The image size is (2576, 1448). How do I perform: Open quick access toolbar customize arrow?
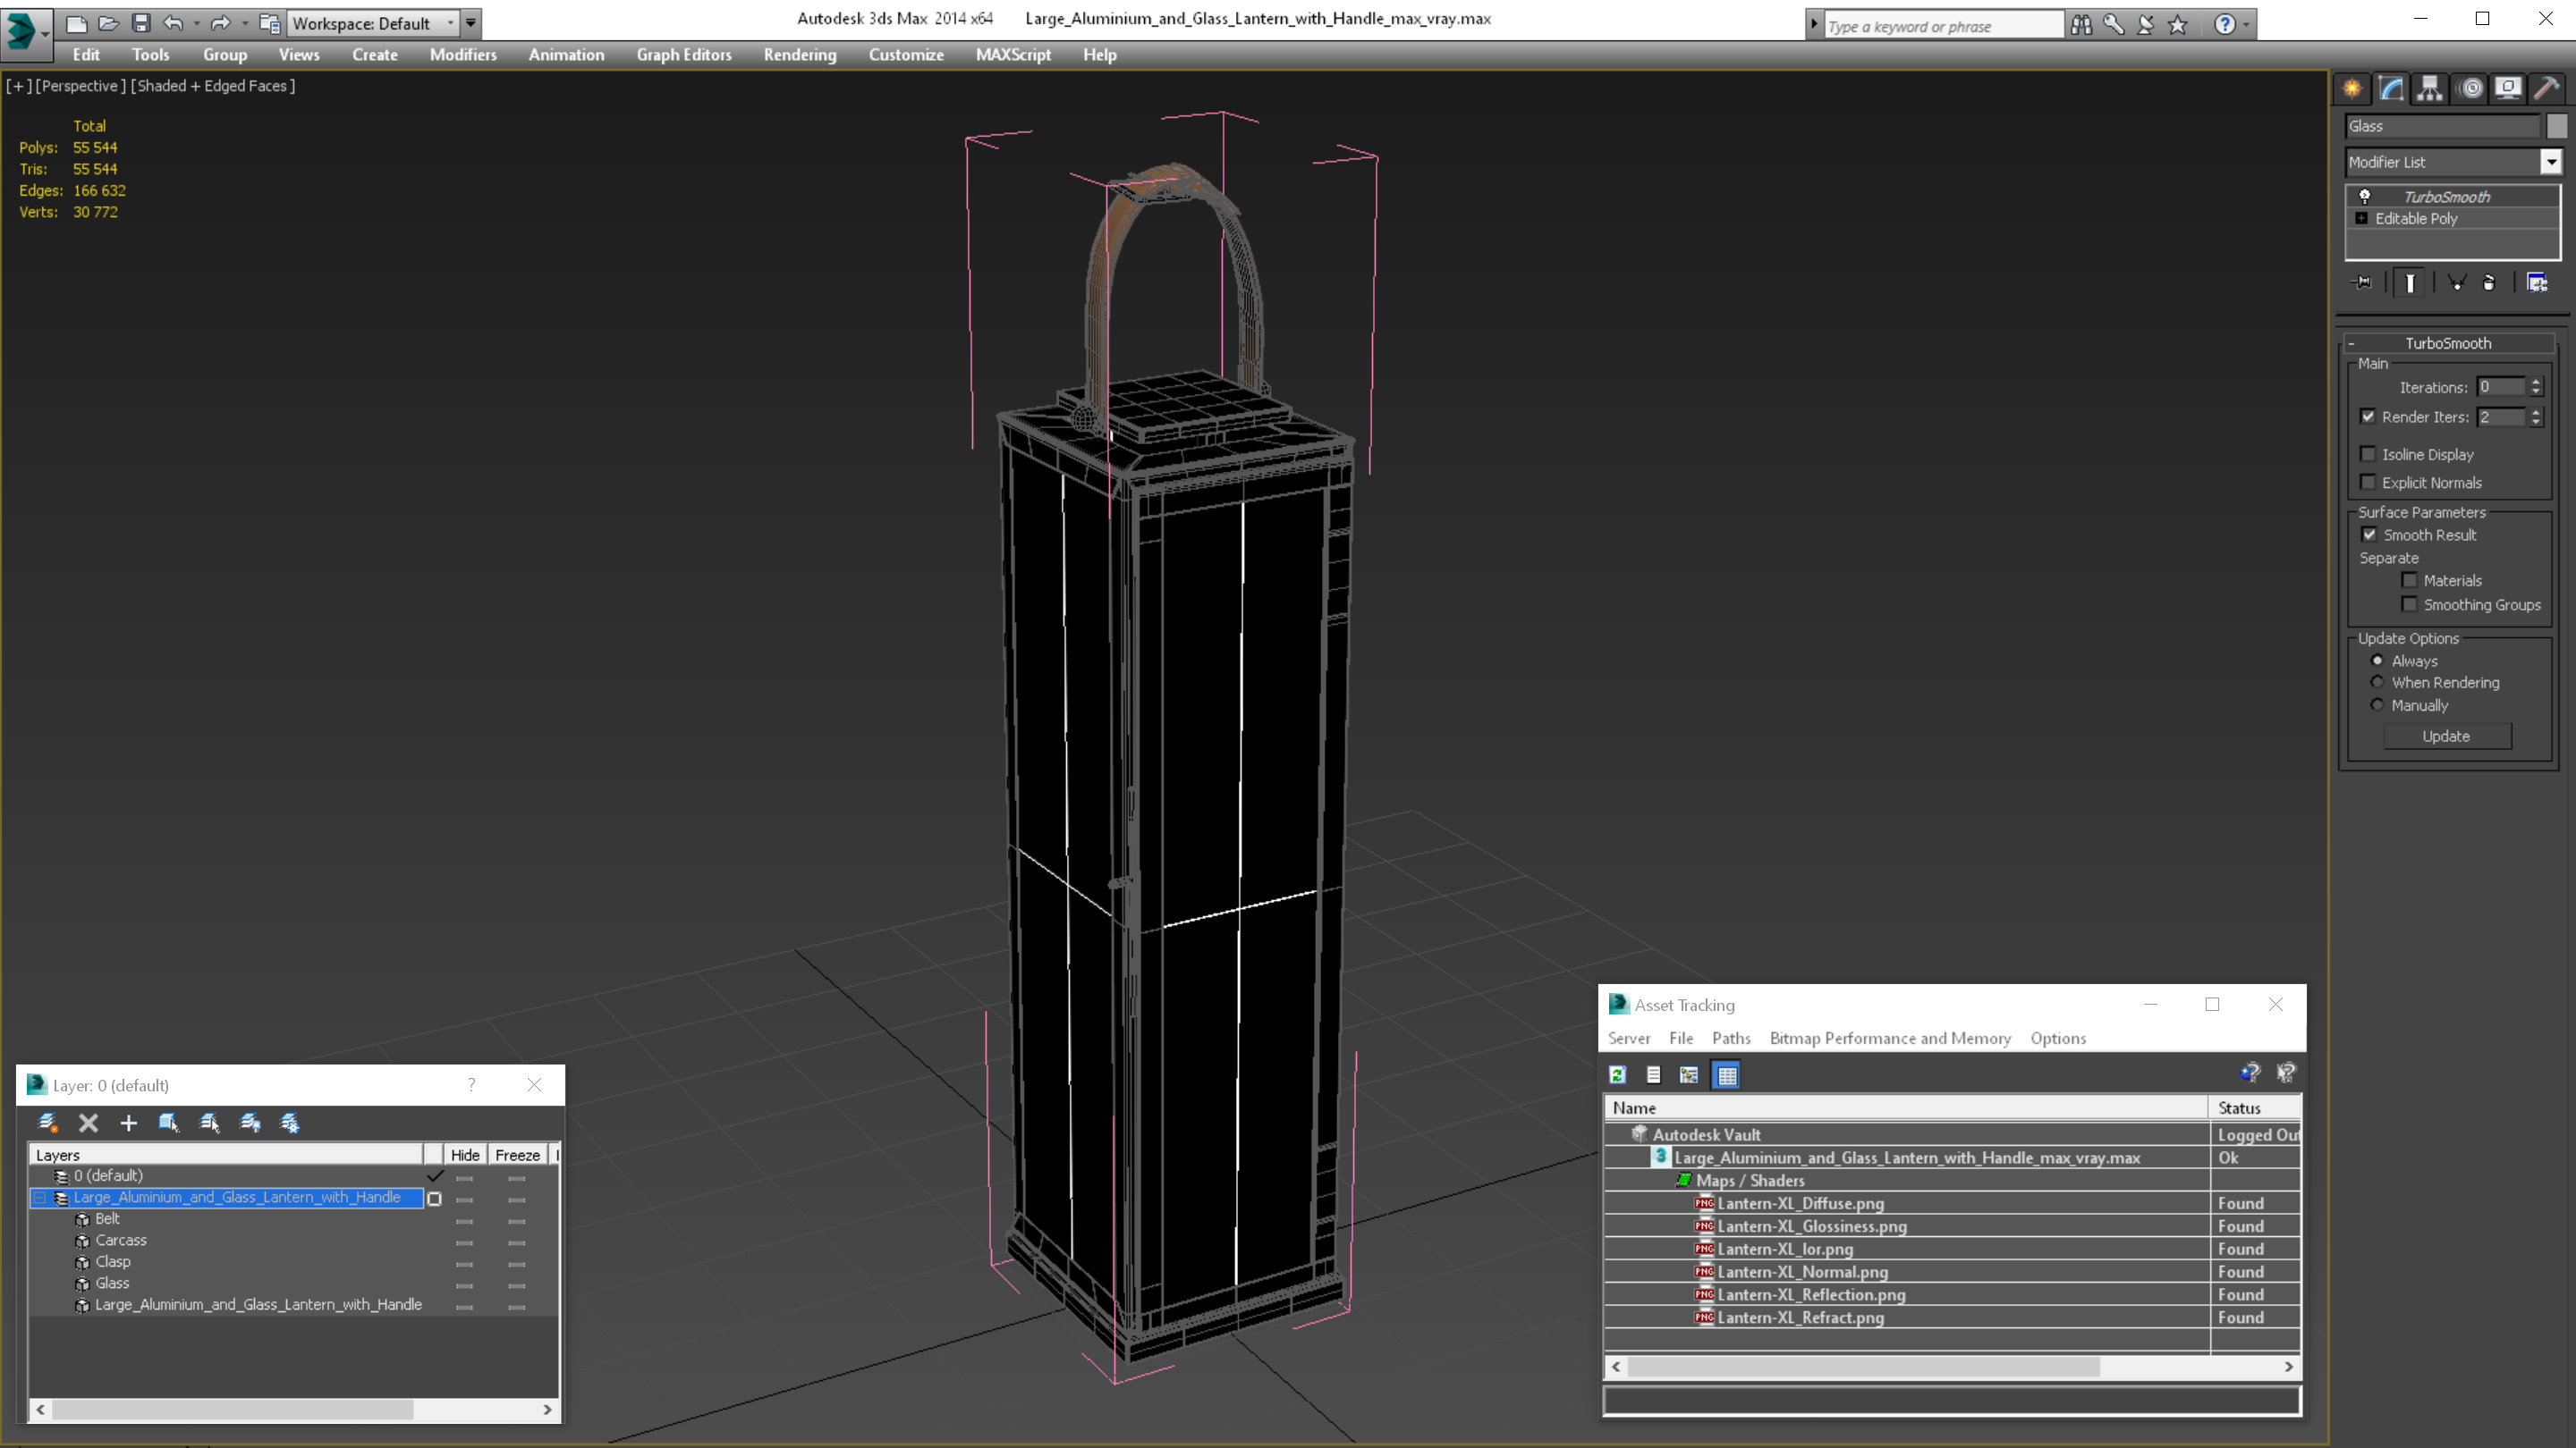tap(471, 23)
